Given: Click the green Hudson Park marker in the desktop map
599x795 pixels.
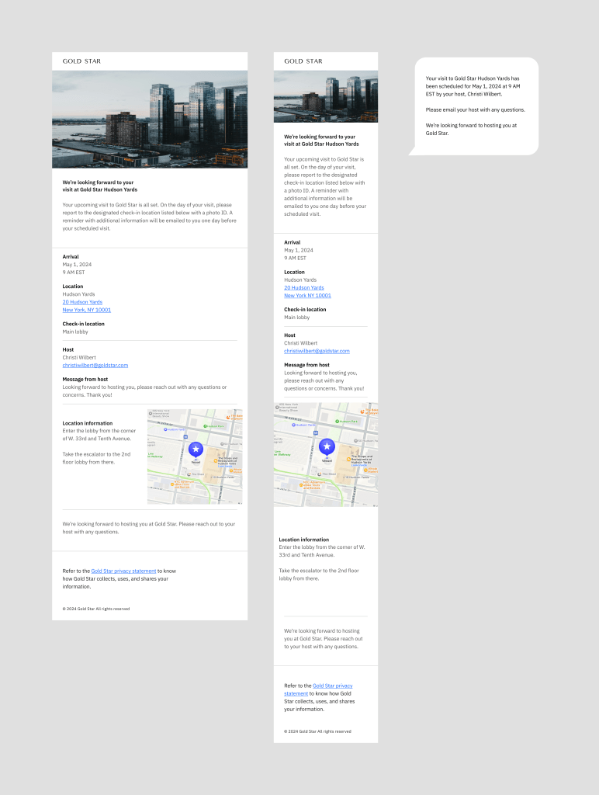Looking at the screenshot, I should [206, 426].
